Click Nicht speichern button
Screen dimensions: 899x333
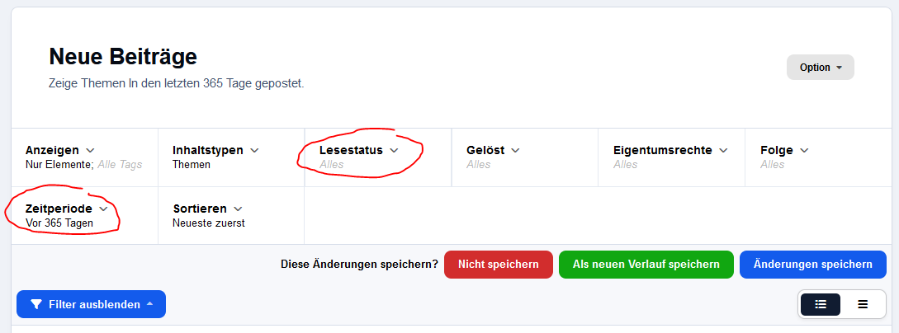point(499,265)
